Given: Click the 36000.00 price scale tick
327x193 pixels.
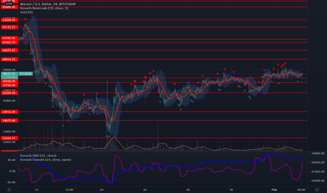Looking at the screenshot, I should tap(9, 101).
